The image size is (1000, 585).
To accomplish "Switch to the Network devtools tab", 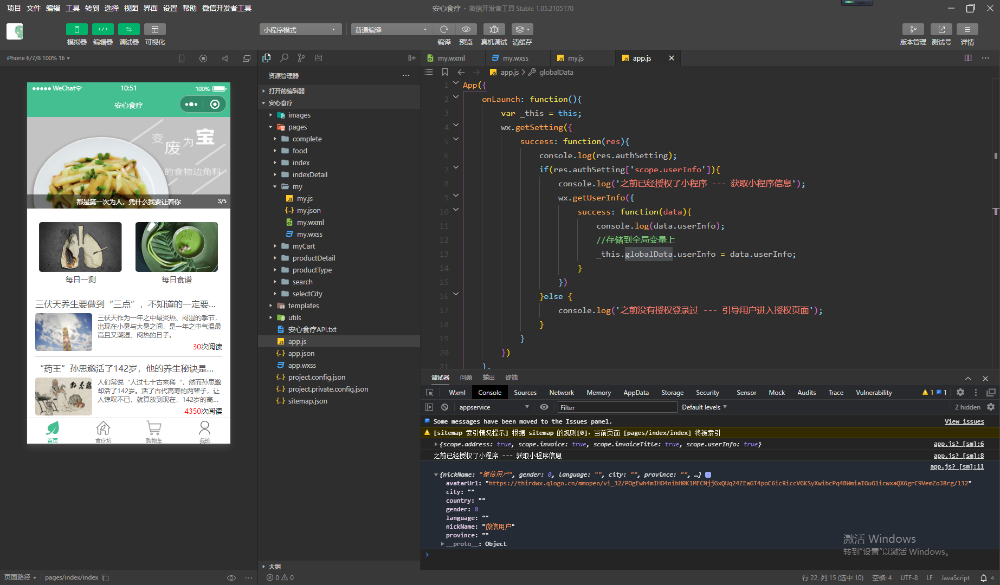I will click(x=561, y=393).
